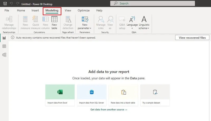Open the Home tab
The image size is (211, 121).
click(21, 10)
